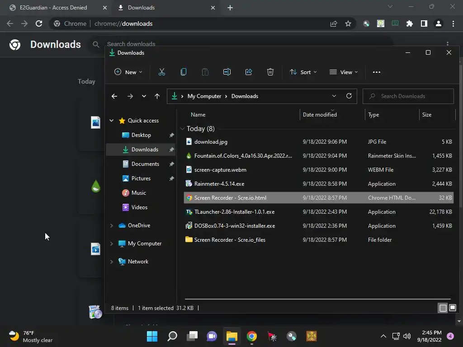
Task: Click the Chrome address bar URL
Action: point(123,23)
